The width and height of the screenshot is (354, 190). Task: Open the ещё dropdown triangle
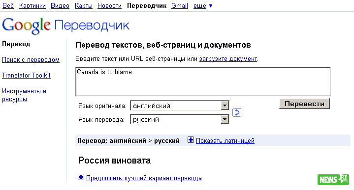pos(211,6)
